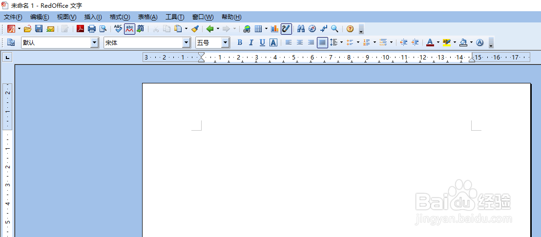This screenshot has width=541, height=237.
Task: Toggle the Show Draw Functions button
Action: point(287,29)
